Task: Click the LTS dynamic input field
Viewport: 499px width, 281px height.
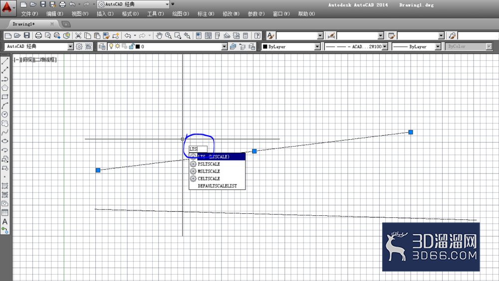Action: tap(198, 149)
